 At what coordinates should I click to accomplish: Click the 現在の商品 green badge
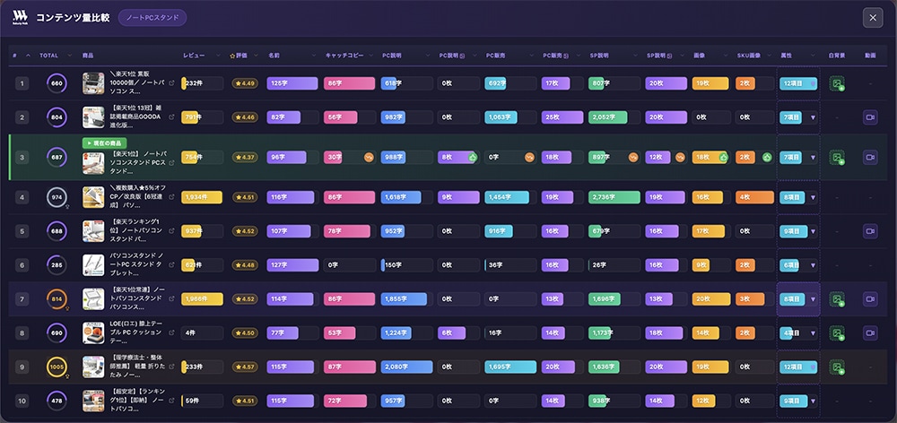[x=104, y=142]
